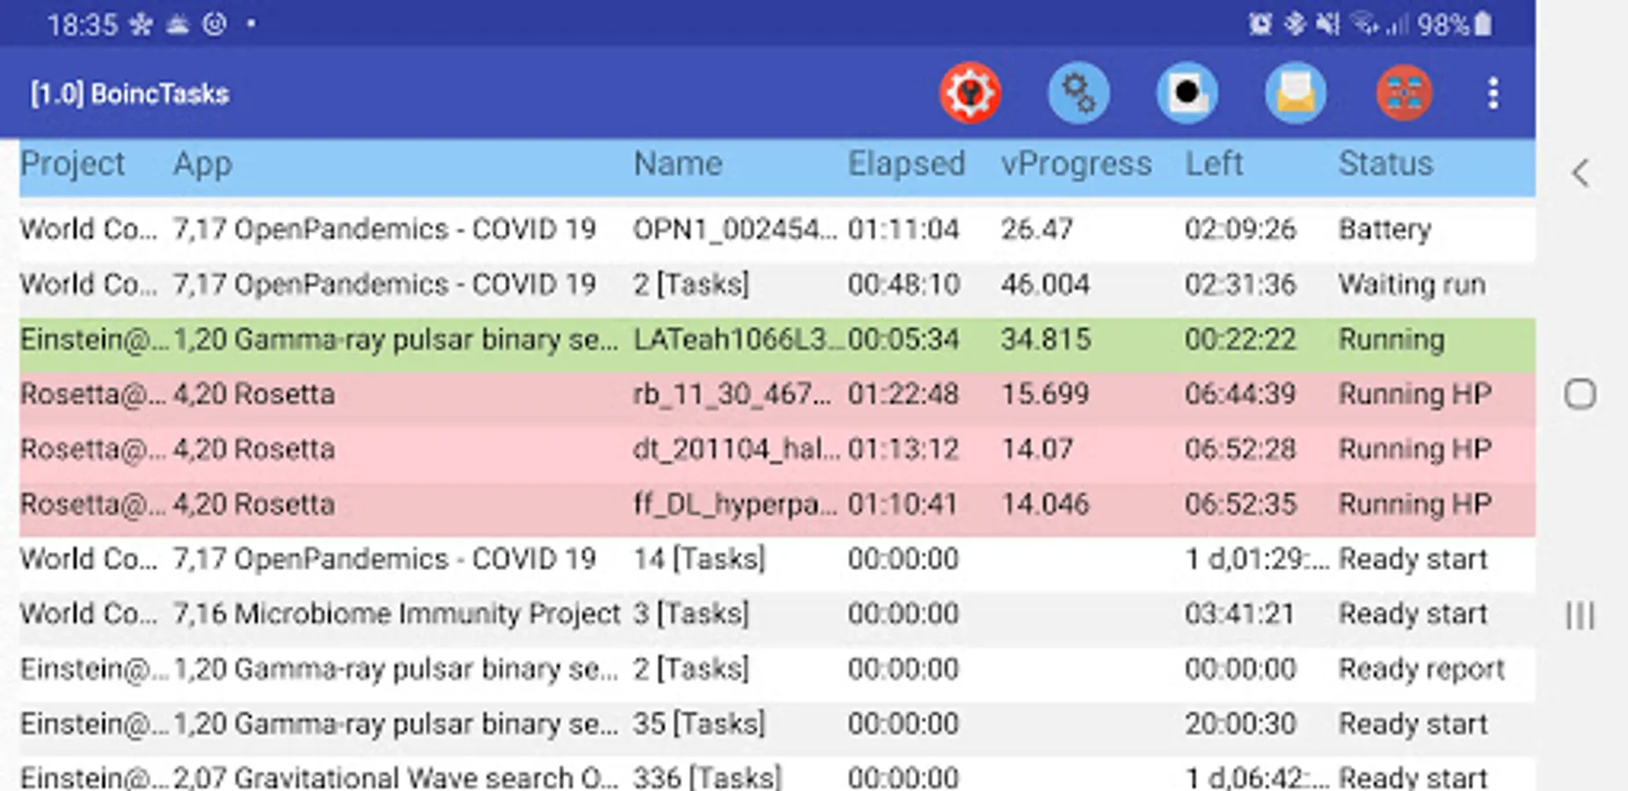1628x791 pixels.
Task: Tap progress value 14.07
Action: point(1037,449)
